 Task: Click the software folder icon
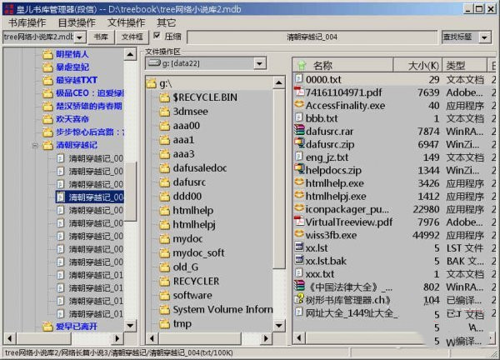pyautogui.click(x=164, y=295)
